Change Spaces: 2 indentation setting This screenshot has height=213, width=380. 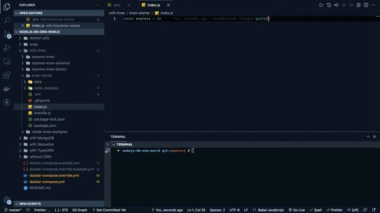click(217, 210)
